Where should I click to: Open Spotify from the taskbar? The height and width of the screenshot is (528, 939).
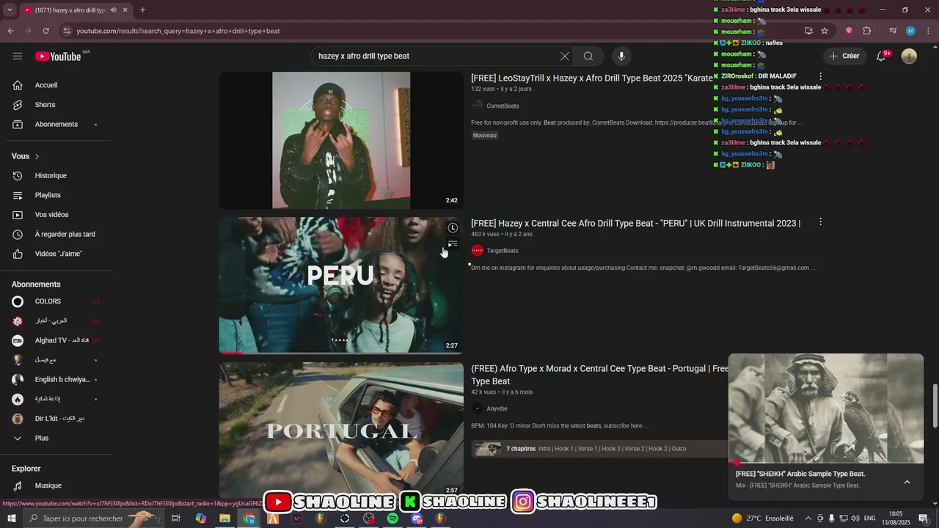pyautogui.click(x=392, y=518)
